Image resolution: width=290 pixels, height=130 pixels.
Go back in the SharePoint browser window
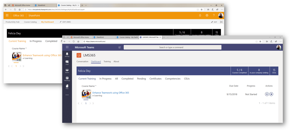coord(6,9)
